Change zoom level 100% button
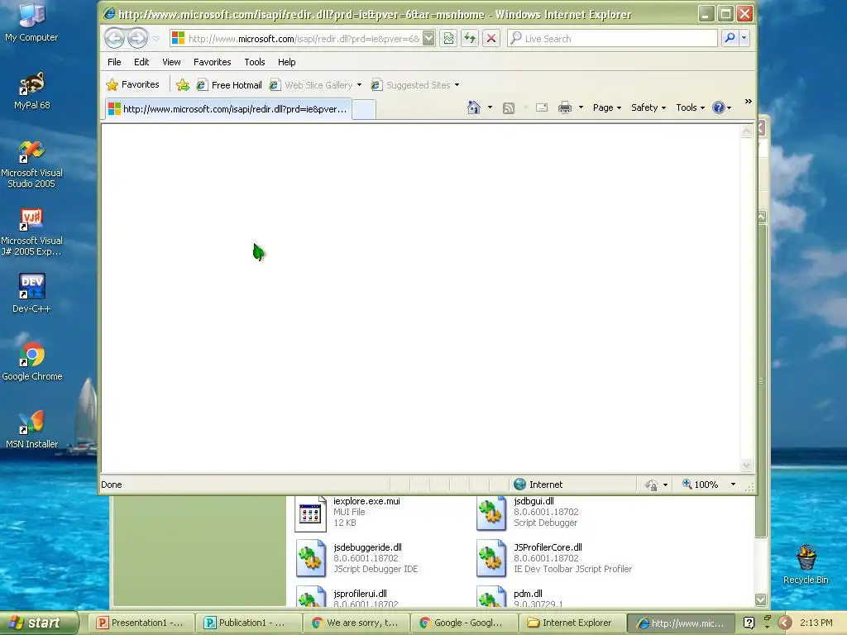Screen dimensions: 847x635 [x=701, y=485]
